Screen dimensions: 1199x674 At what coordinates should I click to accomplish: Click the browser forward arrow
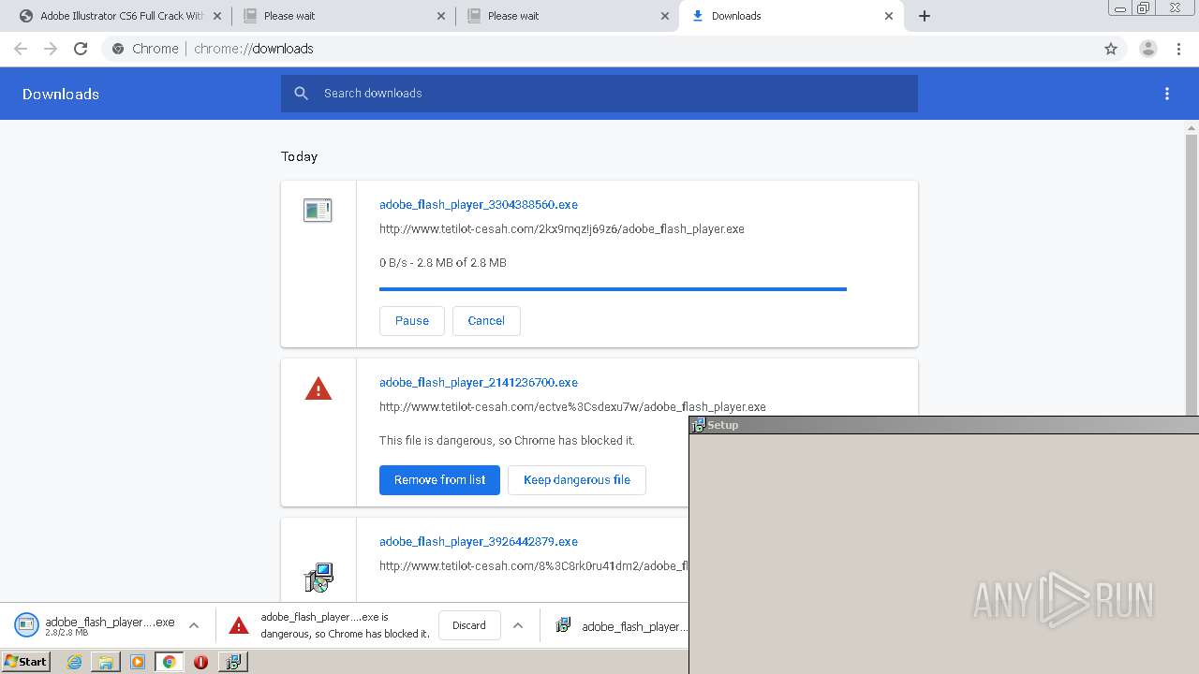(51, 49)
